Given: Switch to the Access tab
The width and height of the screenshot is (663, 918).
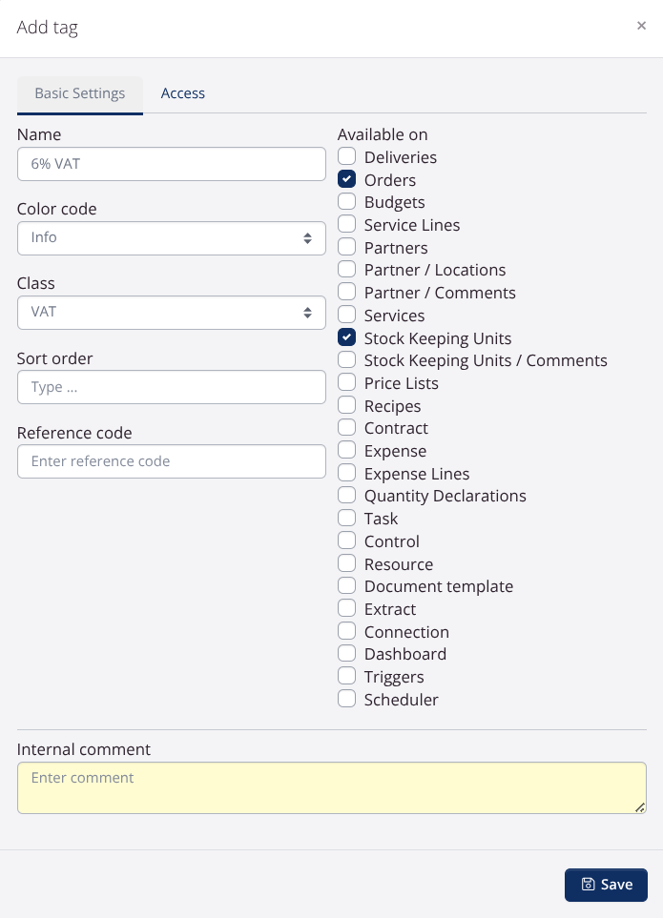Looking at the screenshot, I should [183, 93].
